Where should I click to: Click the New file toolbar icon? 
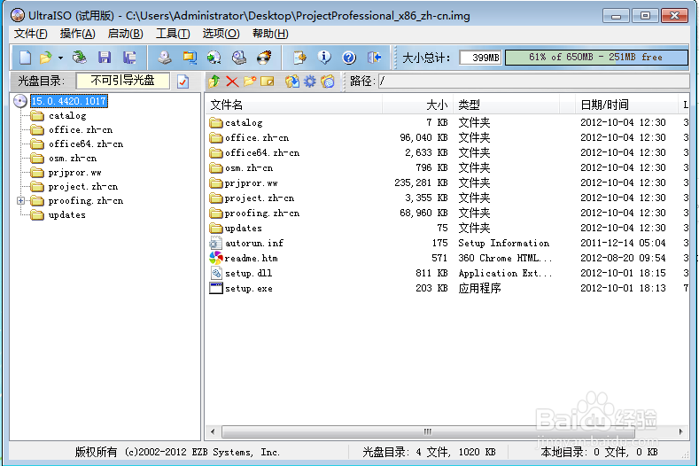25,58
